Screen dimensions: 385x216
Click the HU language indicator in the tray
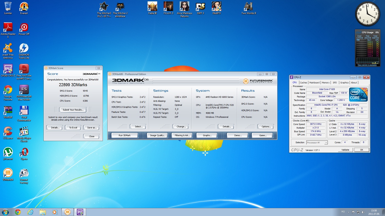(343, 212)
